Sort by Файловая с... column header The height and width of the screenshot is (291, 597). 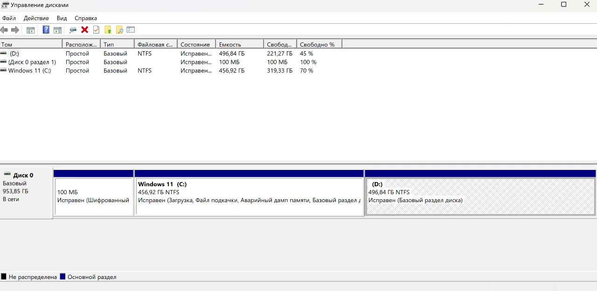pos(156,44)
